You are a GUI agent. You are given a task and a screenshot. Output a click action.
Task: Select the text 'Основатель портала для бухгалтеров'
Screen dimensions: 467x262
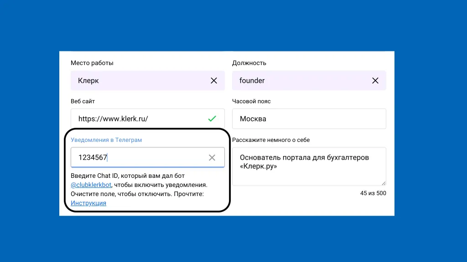point(306,157)
